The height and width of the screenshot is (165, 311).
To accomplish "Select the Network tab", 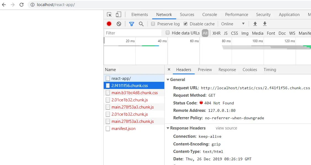I will tap(164, 14).
